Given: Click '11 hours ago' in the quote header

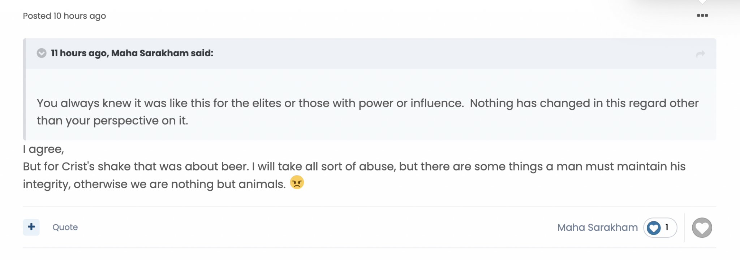Looking at the screenshot, I should [78, 53].
